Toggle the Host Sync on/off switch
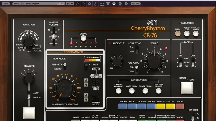This screenshot has width=216, height=121. pyautogui.click(x=137, y=49)
